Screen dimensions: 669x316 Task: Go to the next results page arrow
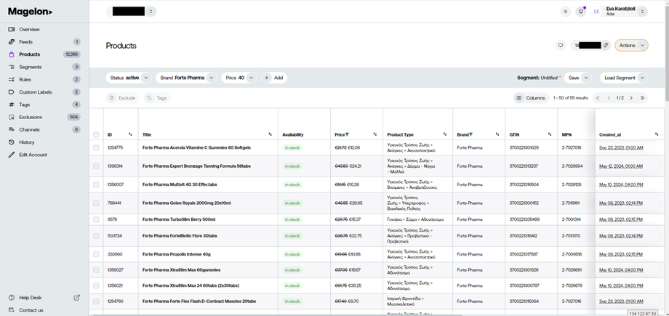click(631, 98)
